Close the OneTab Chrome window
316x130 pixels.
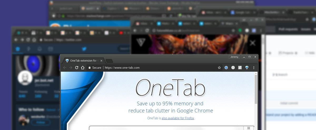click(x=255, y=57)
